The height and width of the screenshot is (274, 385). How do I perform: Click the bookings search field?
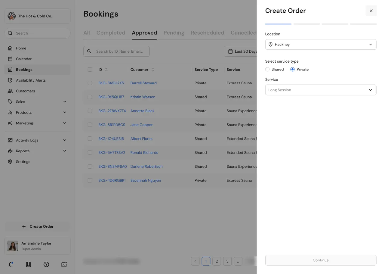coord(116,51)
